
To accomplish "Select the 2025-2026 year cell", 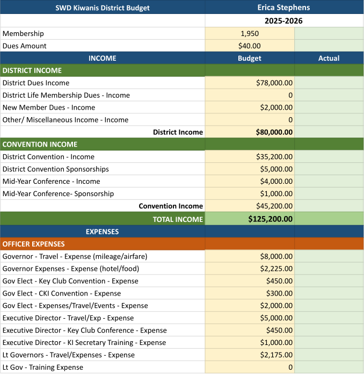I will 284,21.
